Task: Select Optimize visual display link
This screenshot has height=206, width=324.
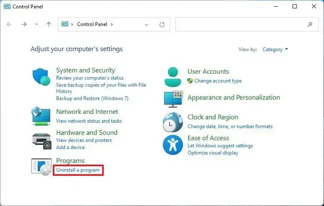Action: pyautogui.click(x=213, y=153)
